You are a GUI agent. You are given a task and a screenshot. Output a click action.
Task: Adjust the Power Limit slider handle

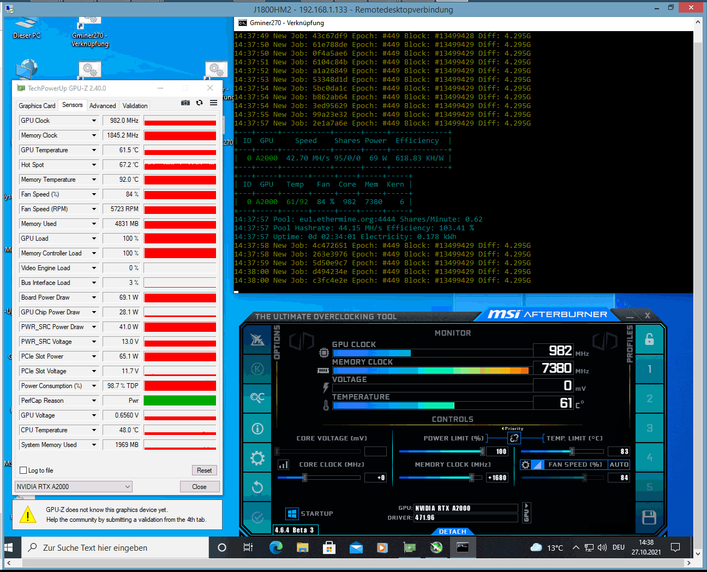point(482,451)
